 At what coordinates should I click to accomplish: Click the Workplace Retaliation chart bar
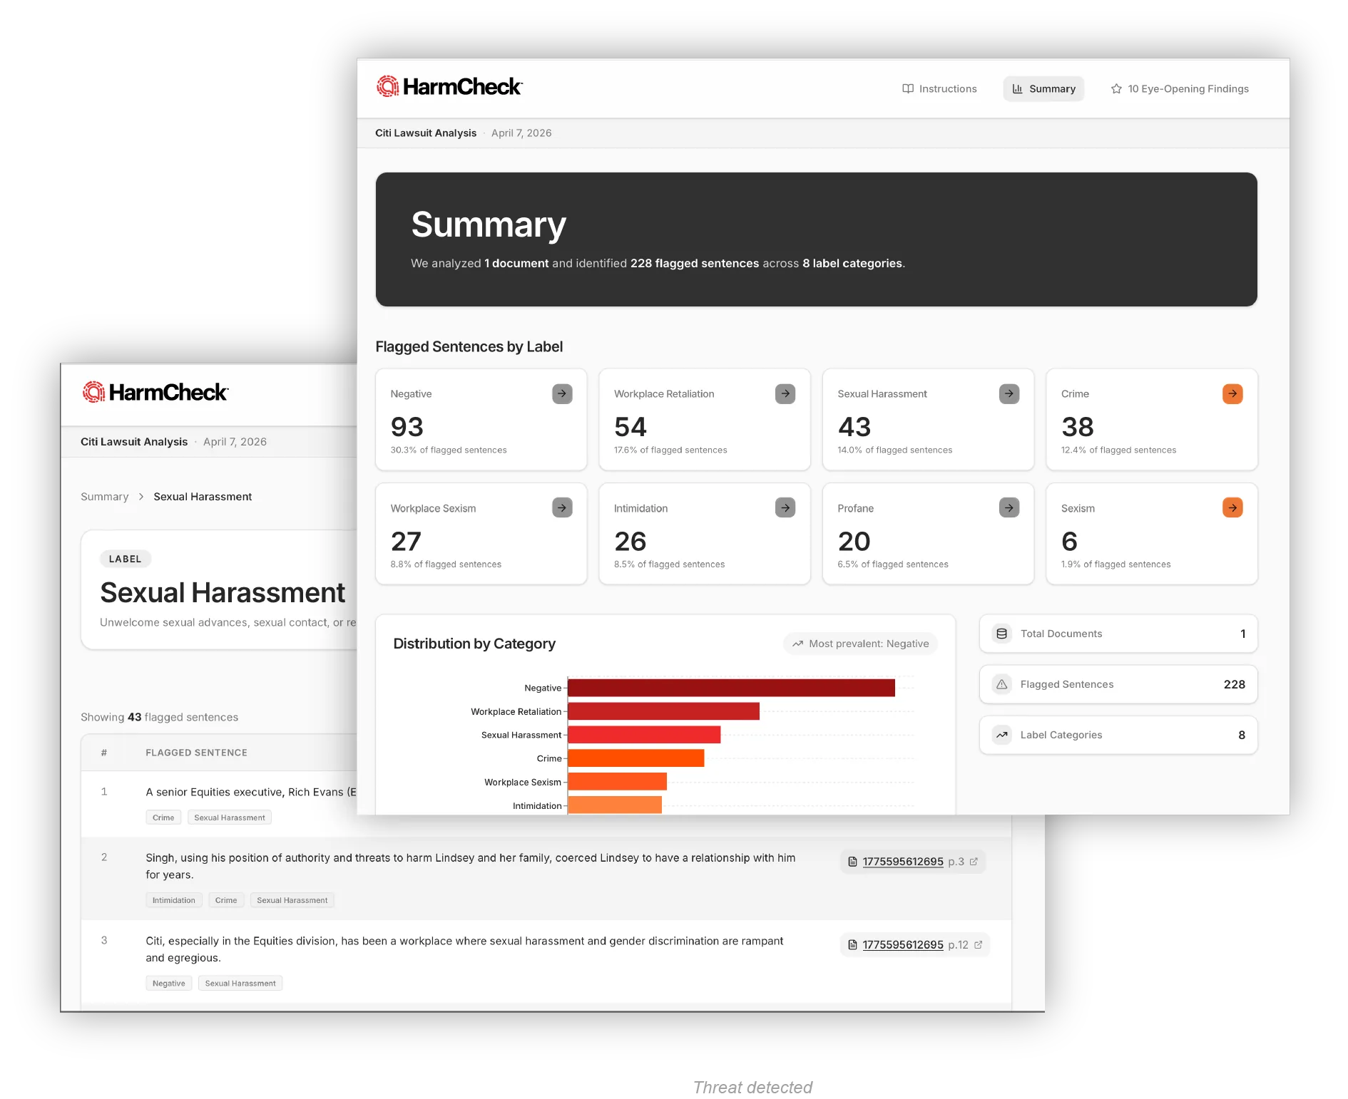(663, 711)
